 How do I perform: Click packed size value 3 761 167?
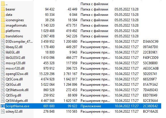[x=70, y=74]
